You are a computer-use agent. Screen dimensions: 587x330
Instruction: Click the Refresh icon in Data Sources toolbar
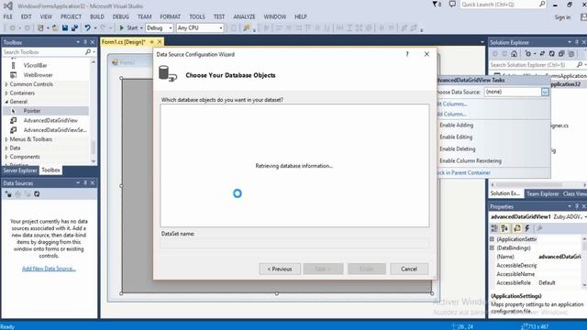click(x=37, y=194)
